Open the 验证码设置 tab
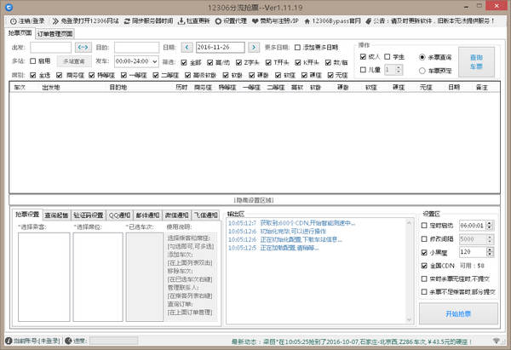511x350 pixels. tap(95, 215)
